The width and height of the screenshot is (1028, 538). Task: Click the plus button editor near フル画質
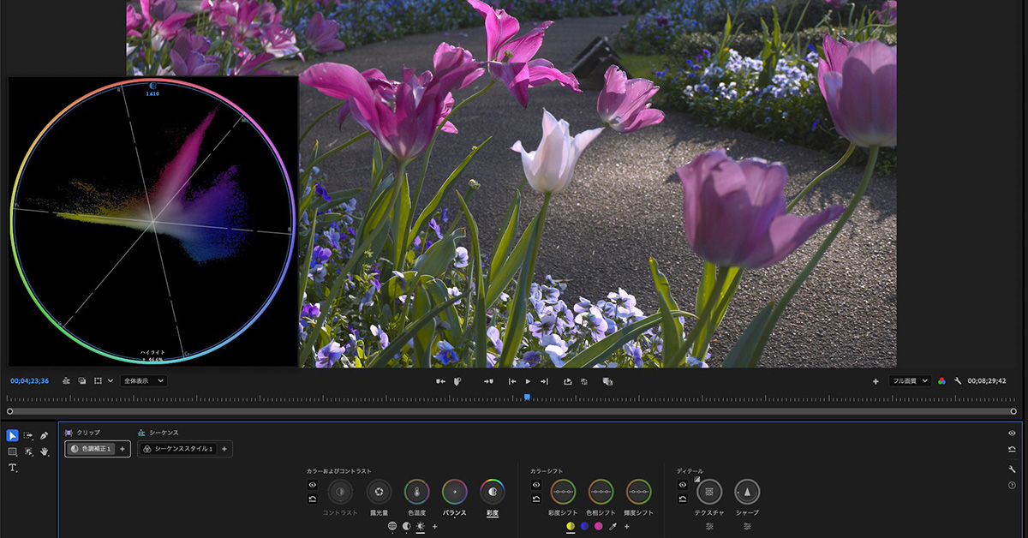[876, 381]
